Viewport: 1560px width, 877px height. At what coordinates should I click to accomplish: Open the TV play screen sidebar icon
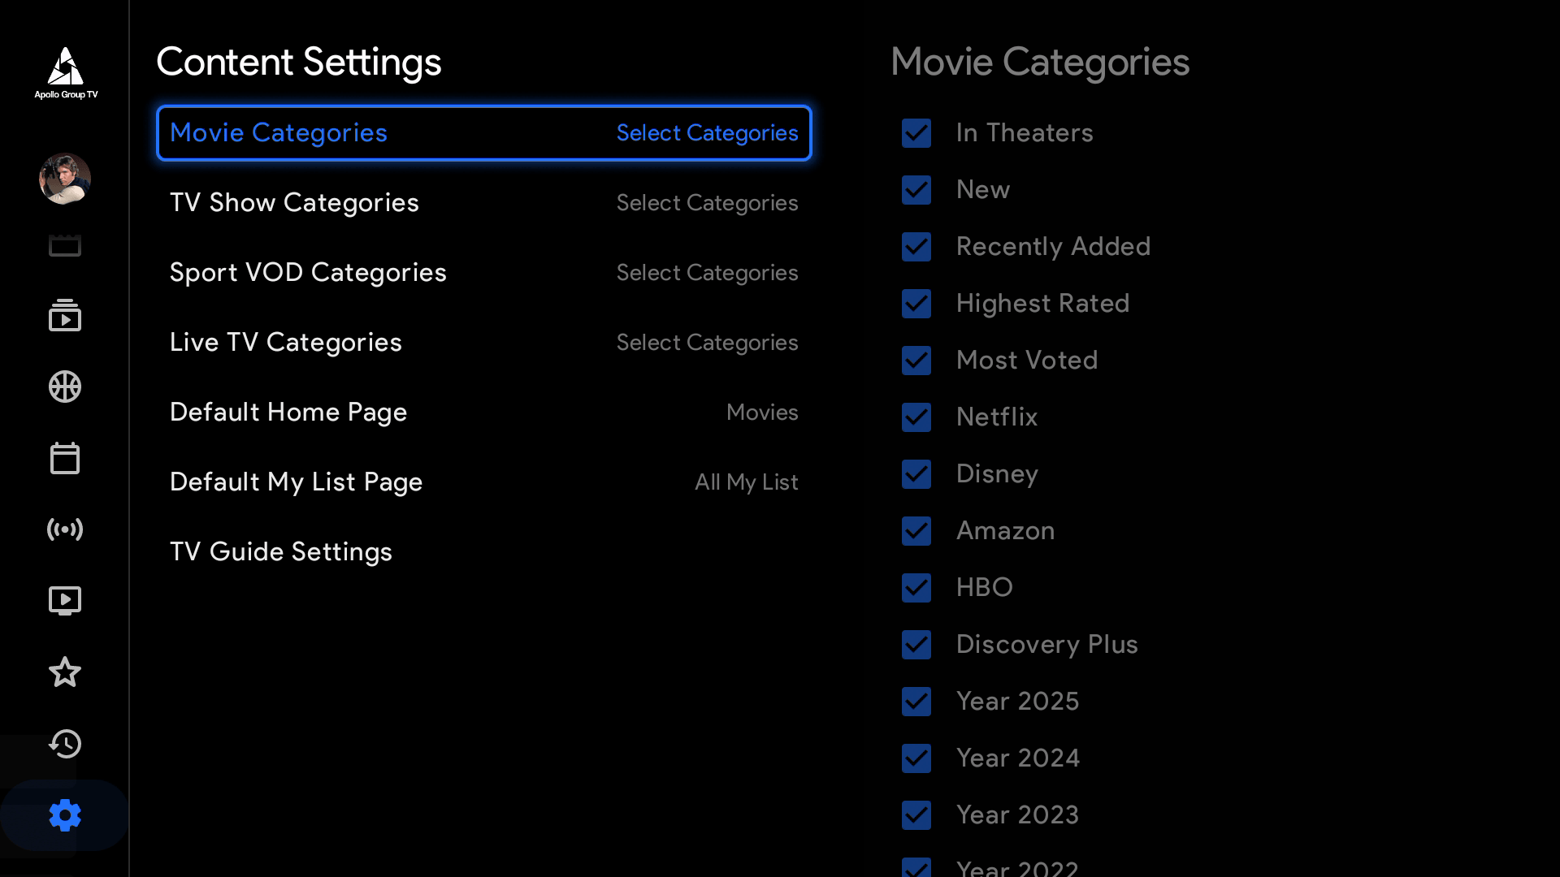point(65,601)
